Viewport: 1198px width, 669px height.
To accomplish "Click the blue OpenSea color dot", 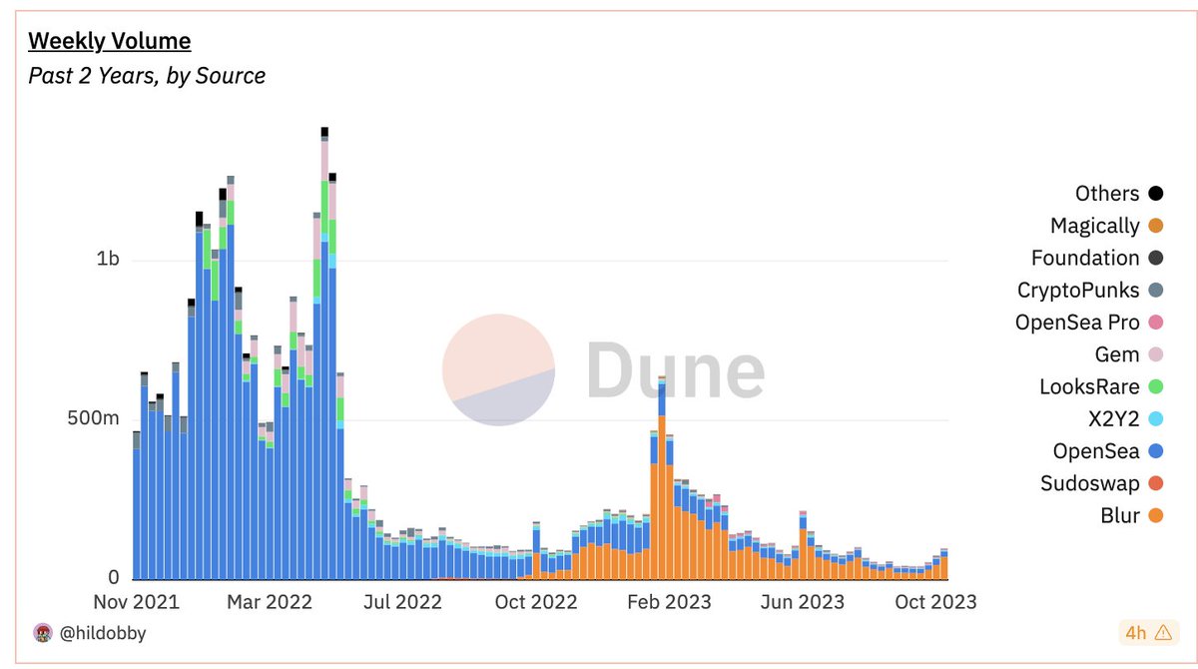I will coord(1156,451).
